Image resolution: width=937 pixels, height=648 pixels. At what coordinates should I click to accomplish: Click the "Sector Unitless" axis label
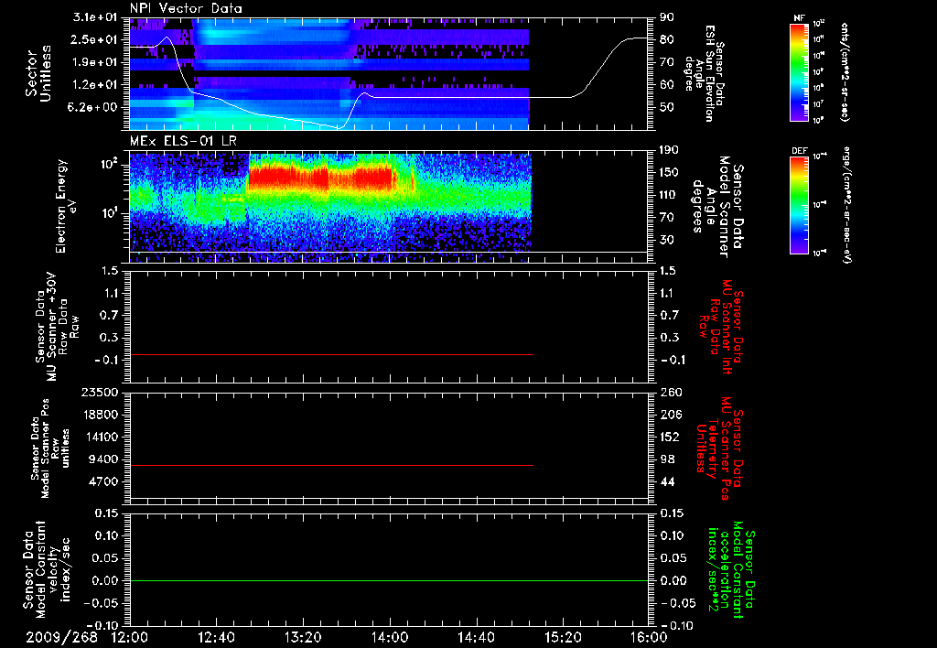(38, 73)
